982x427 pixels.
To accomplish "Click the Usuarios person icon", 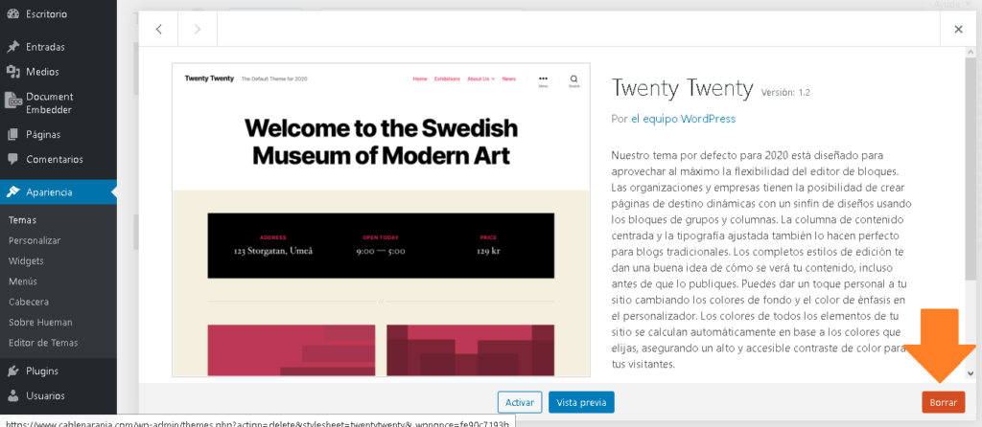I will [12, 395].
